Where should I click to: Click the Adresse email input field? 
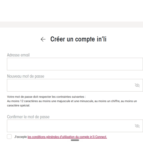[x=75, y=64]
